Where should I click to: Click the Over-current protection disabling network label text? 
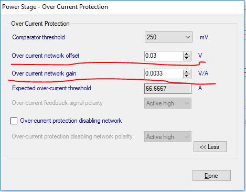pyautogui.click(x=71, y=121)
